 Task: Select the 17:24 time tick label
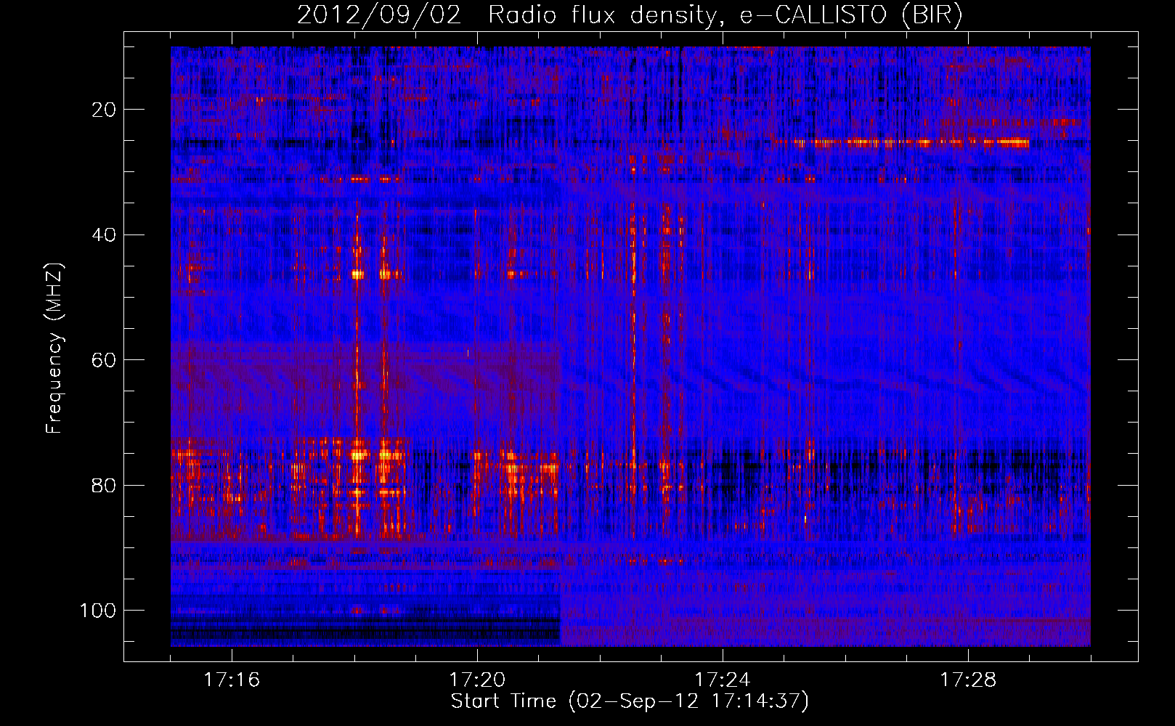pyautogui.click(x=723, y=680)
